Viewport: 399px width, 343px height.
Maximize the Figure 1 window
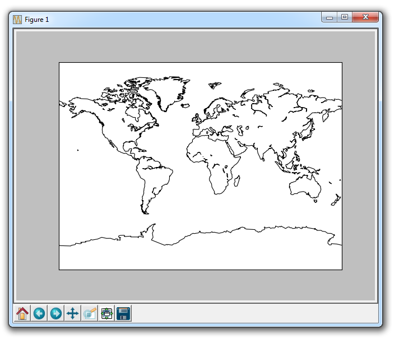tap(345, 18)
